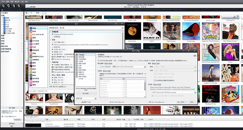
Task: Open the 工具 Tools menu
Action: point(22,2)
